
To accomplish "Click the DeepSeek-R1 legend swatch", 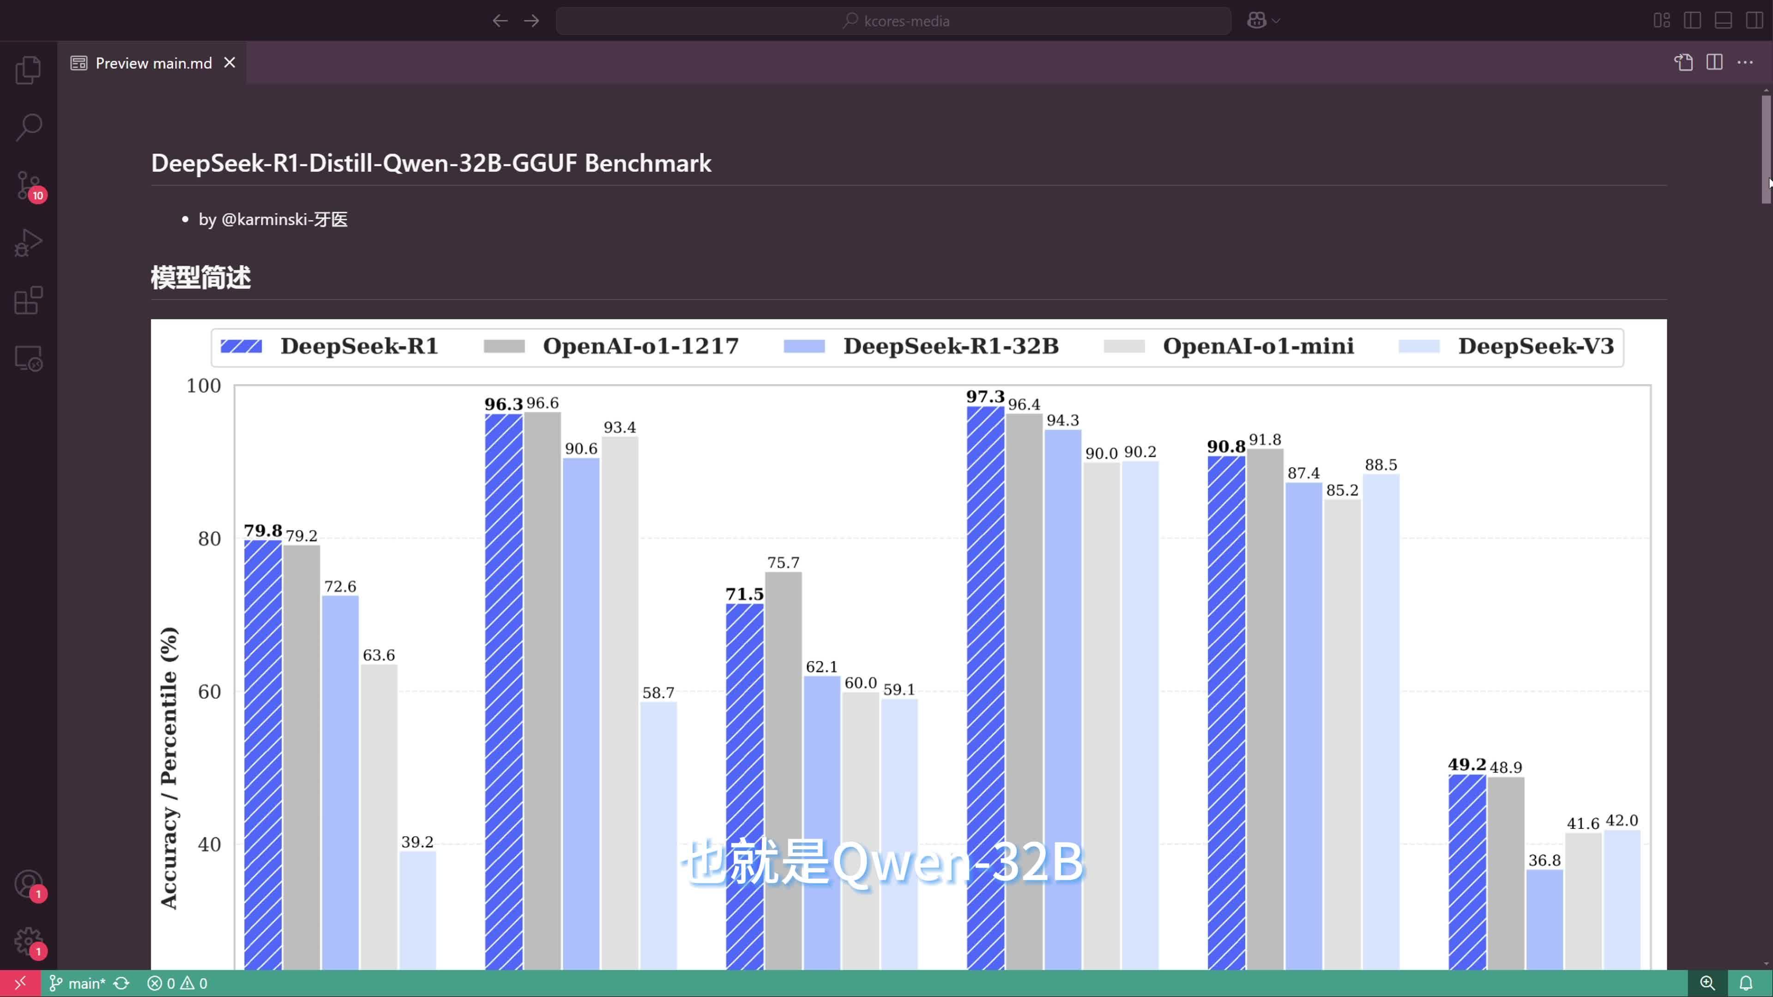I will coord(241,346).
